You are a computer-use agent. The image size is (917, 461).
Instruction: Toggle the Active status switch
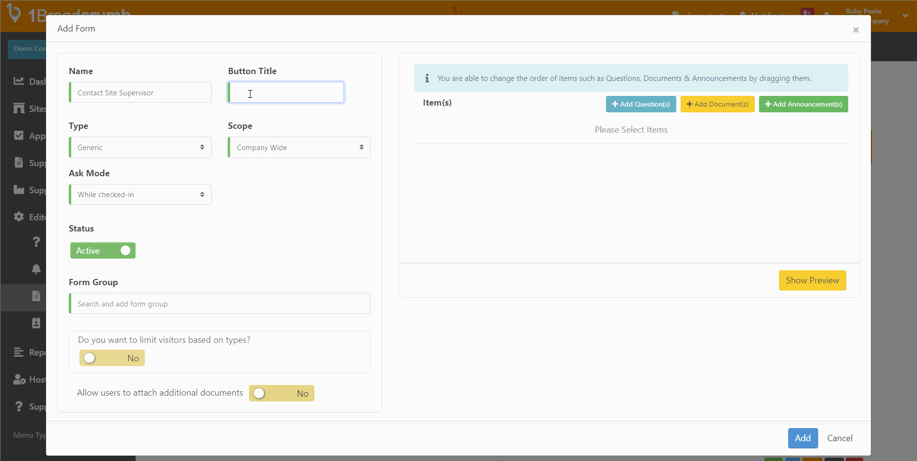103,250
